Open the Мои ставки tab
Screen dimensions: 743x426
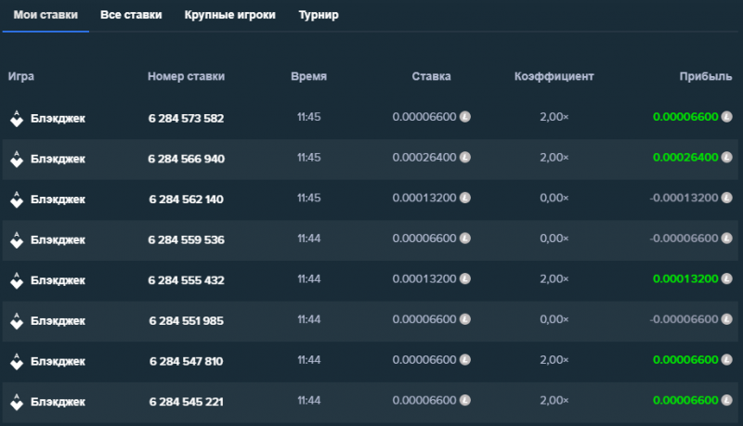pos(46,15)
